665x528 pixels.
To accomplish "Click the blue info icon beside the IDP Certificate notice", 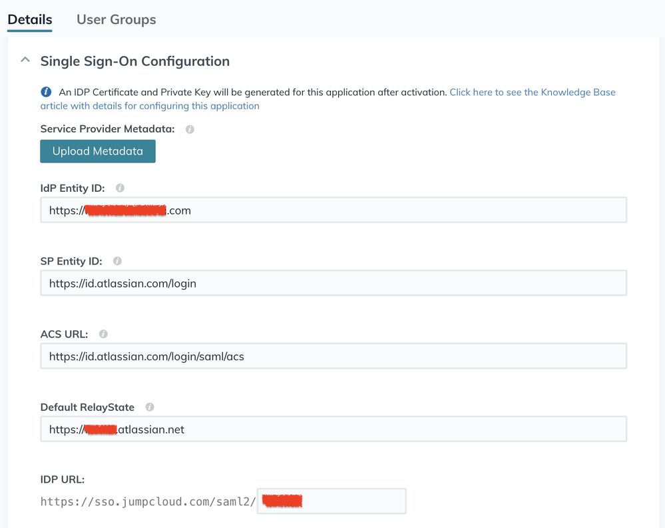I will (46, 92).
